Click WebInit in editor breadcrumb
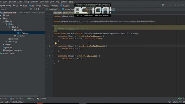Screen dimensions: 185x104 (x=58, y=13)
